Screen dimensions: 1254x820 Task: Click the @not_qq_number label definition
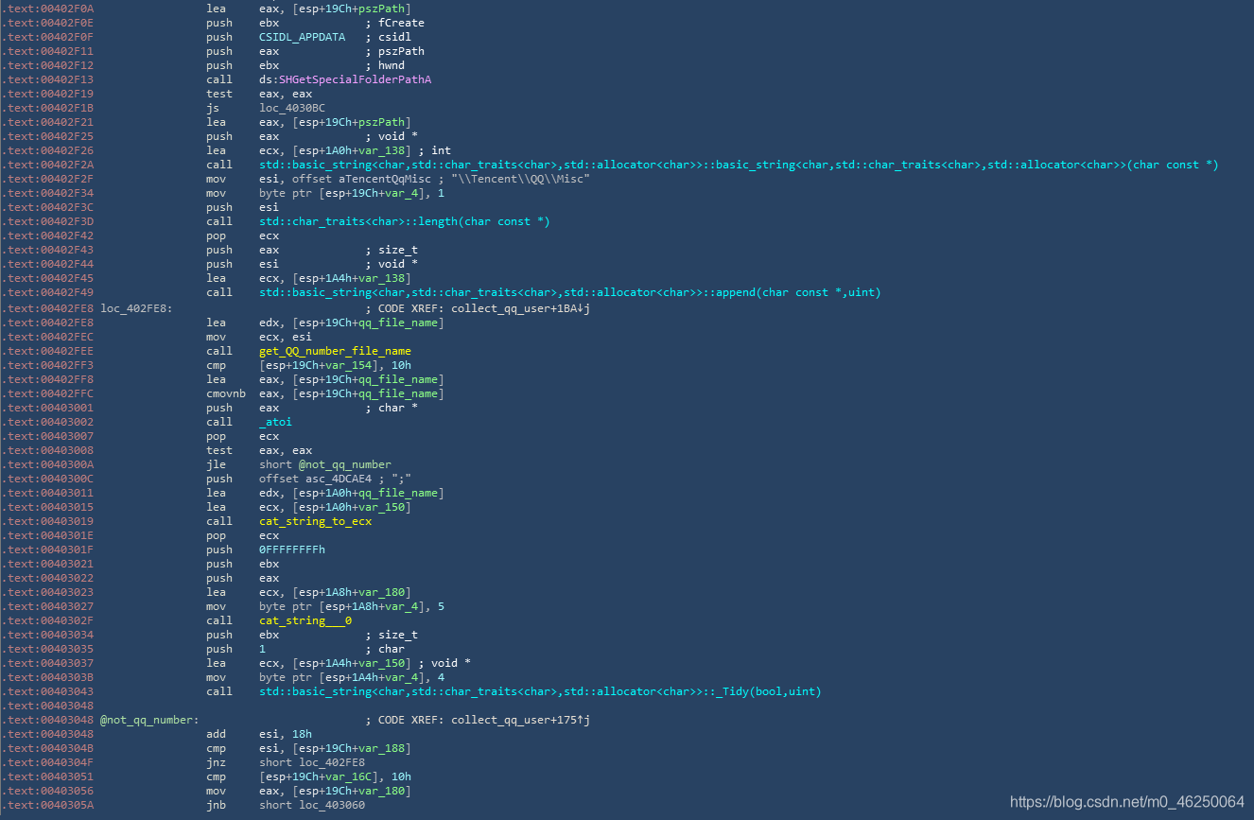coord(149,720)
